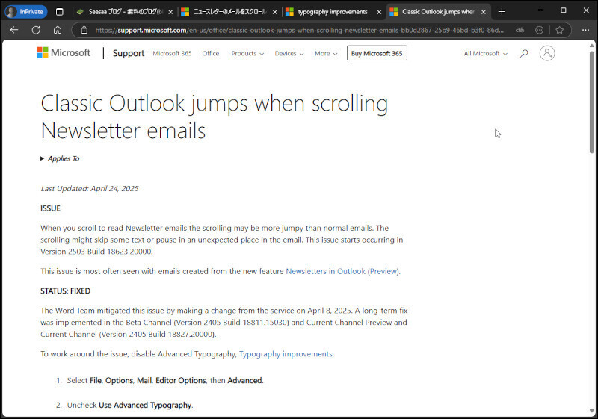
Task: Click the Select File, Options, Mail step
Action: pos(165,380)
